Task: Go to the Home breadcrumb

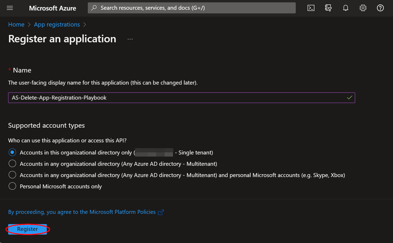Action: (x=16, y=24)
